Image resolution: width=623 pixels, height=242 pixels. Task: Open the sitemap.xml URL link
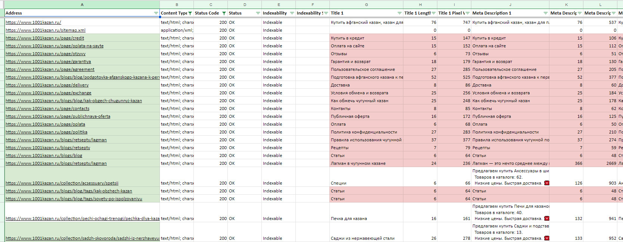click(x=45, y=30)
